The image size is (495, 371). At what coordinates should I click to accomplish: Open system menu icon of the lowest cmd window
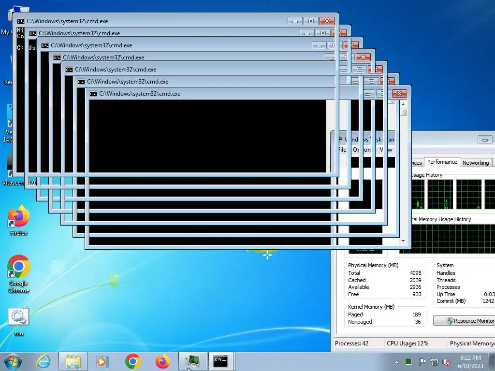pos(93,94)
